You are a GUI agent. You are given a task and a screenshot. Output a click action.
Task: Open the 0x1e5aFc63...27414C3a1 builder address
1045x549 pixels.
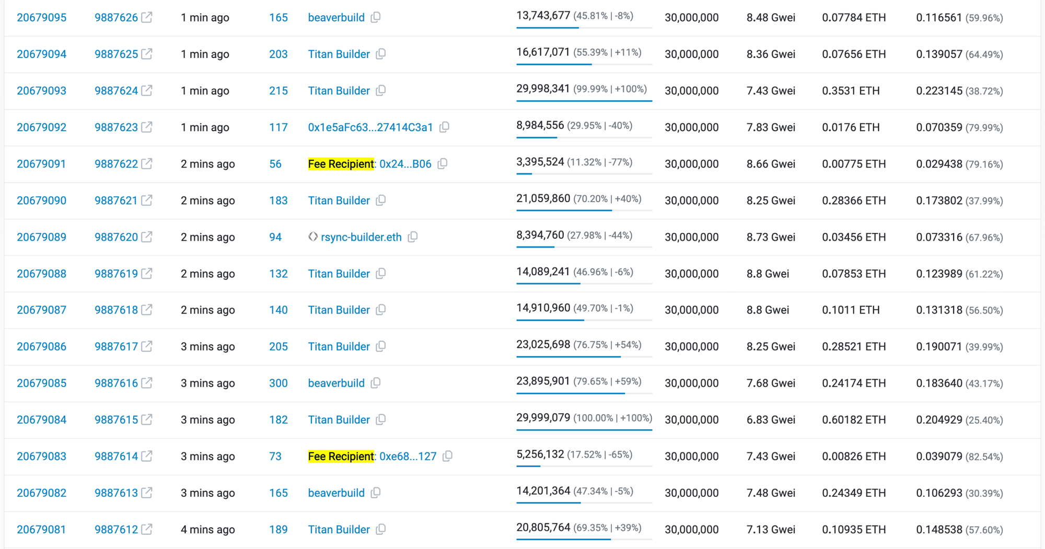point(370,127)
